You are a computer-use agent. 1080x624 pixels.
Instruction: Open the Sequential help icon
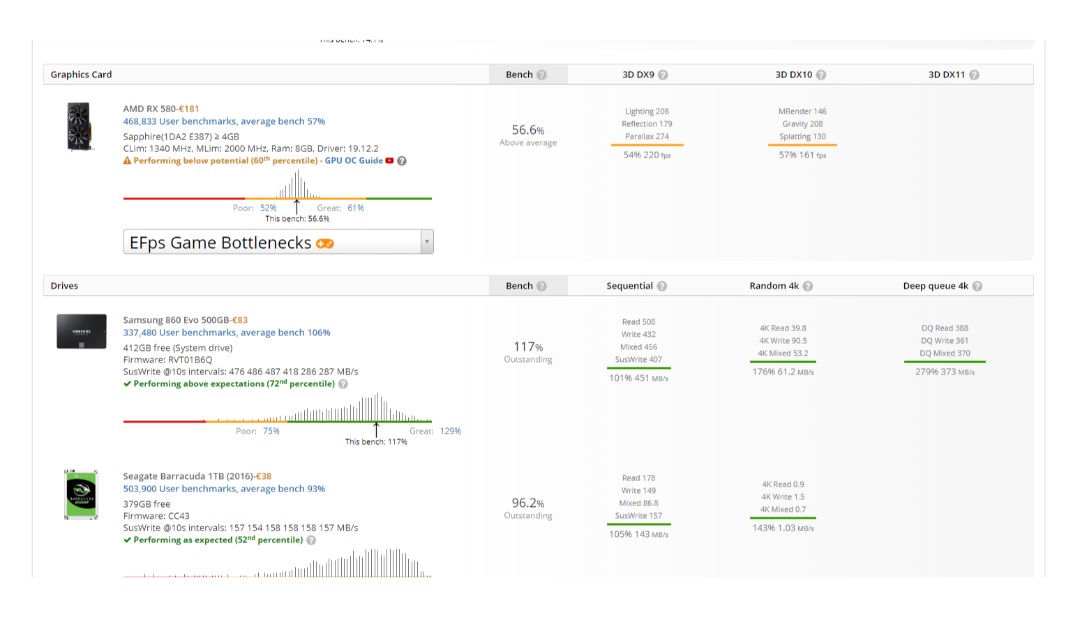coord(662,286)
